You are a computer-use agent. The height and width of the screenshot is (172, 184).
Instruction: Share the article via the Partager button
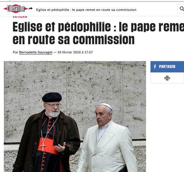[x=167, y=67]
